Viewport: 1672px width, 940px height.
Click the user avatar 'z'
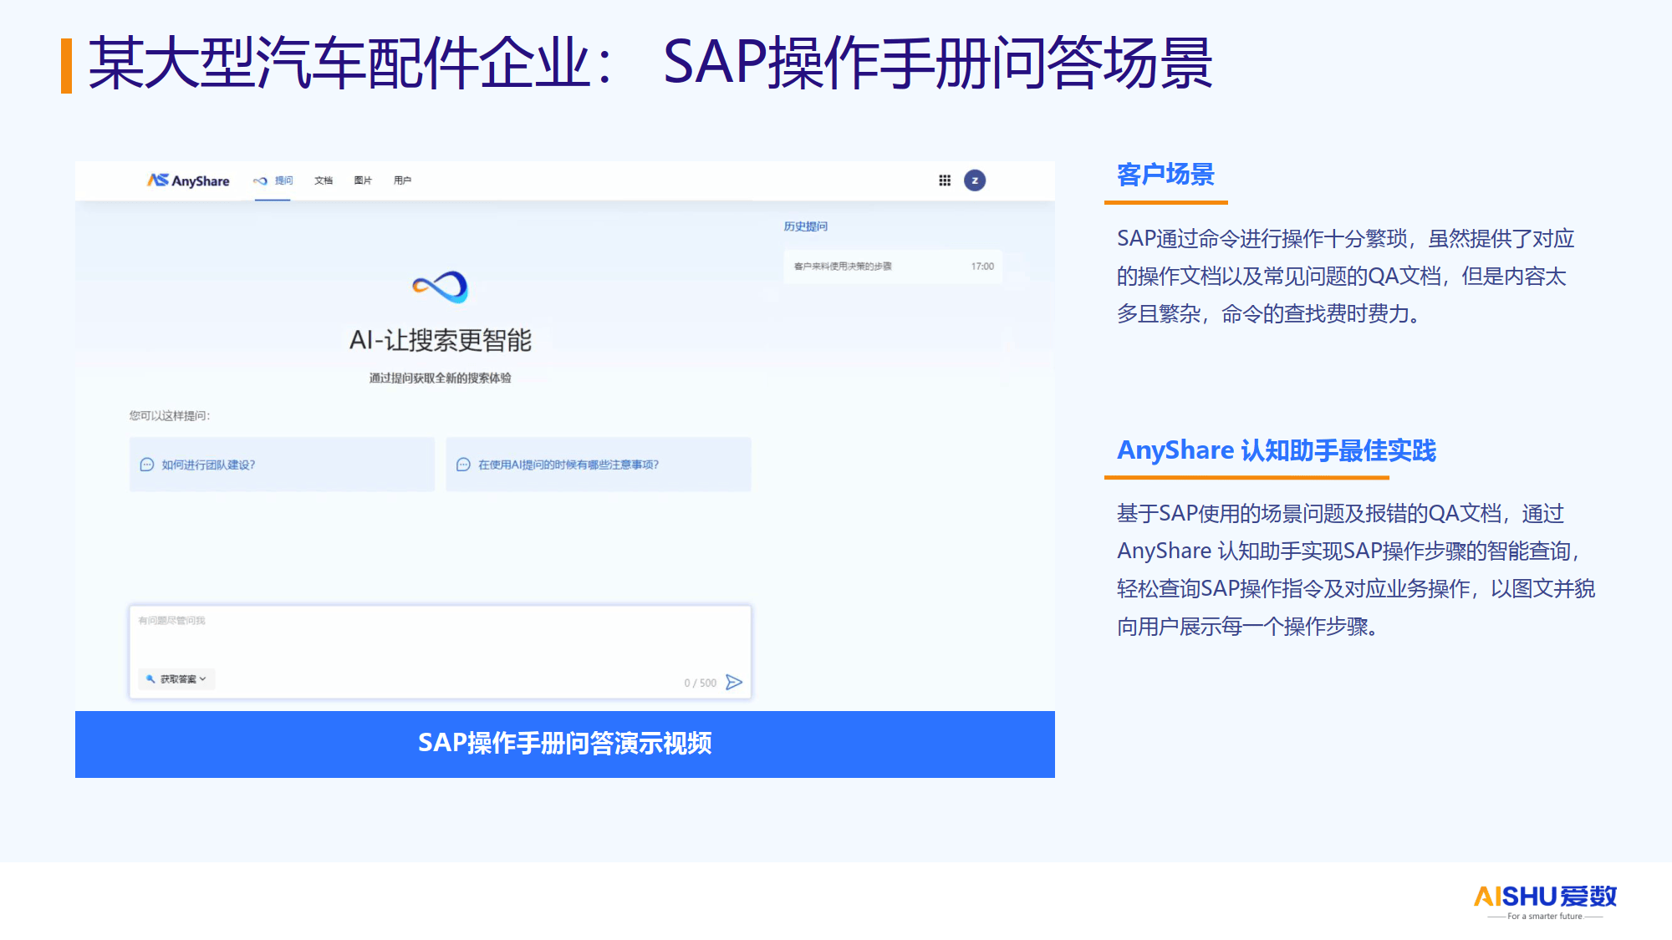pyautogui.click(x=975, y=180)
